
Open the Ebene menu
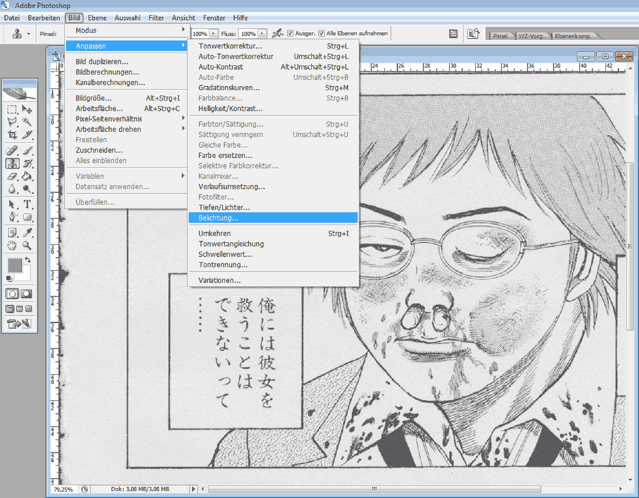pyautogui.click(x=97, y=18)
